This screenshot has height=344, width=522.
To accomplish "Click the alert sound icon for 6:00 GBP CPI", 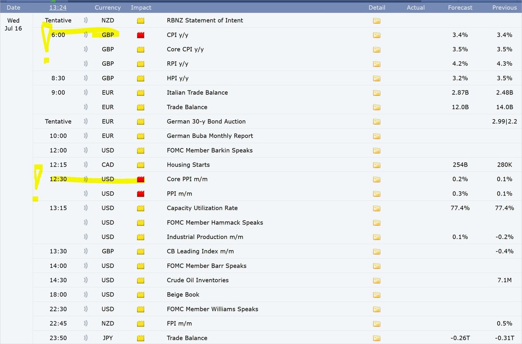I will [86, 35].
